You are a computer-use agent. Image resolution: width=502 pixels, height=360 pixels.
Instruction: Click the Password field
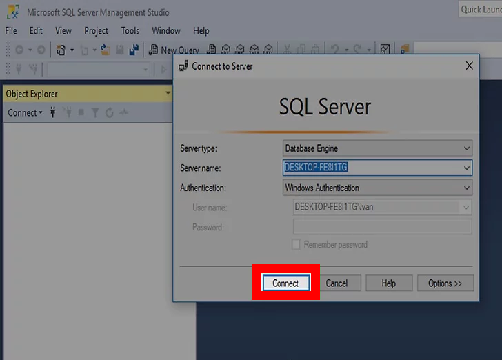click(382, 227)
